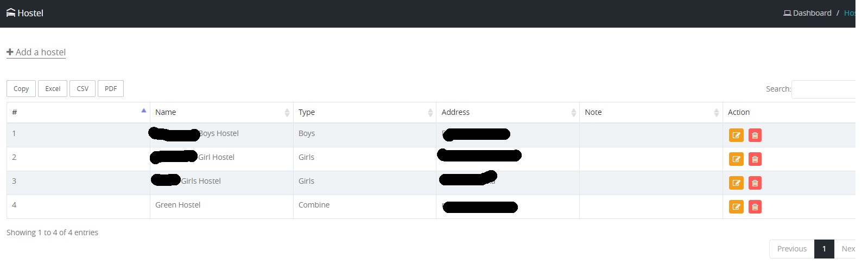The height and width of the screenshot is (265, 862).
Task: Click the Copy export button
Action: tap(21, 89)
